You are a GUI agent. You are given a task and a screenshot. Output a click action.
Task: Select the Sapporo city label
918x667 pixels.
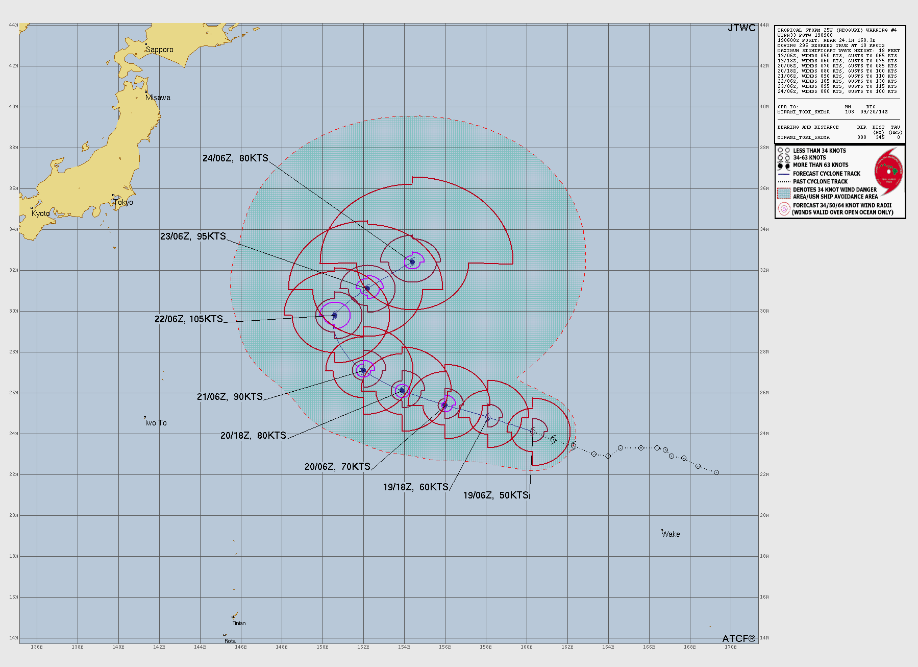159,50
